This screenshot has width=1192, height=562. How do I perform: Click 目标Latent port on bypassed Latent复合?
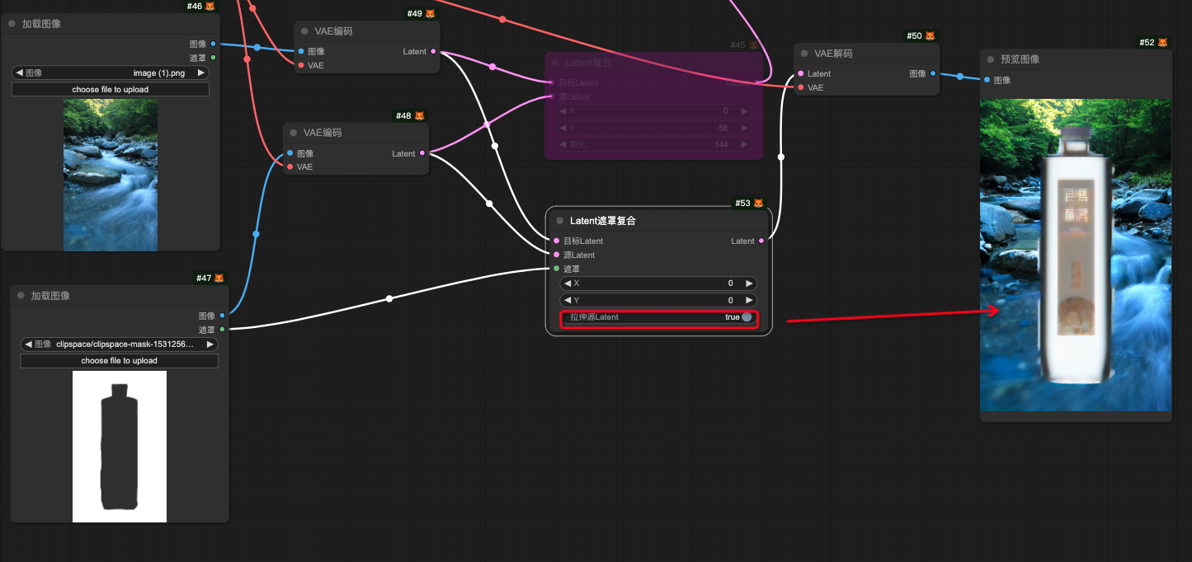click(x=552, y=82)
